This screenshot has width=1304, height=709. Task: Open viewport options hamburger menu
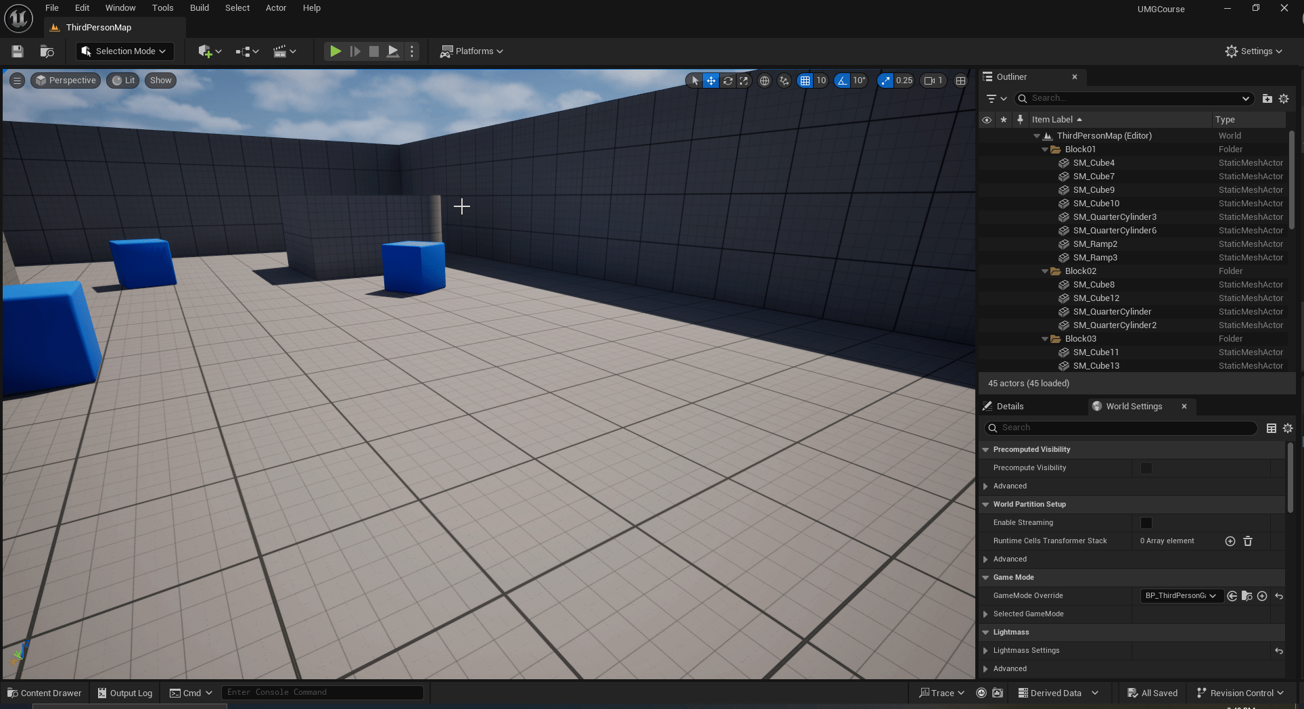point(18,81)
